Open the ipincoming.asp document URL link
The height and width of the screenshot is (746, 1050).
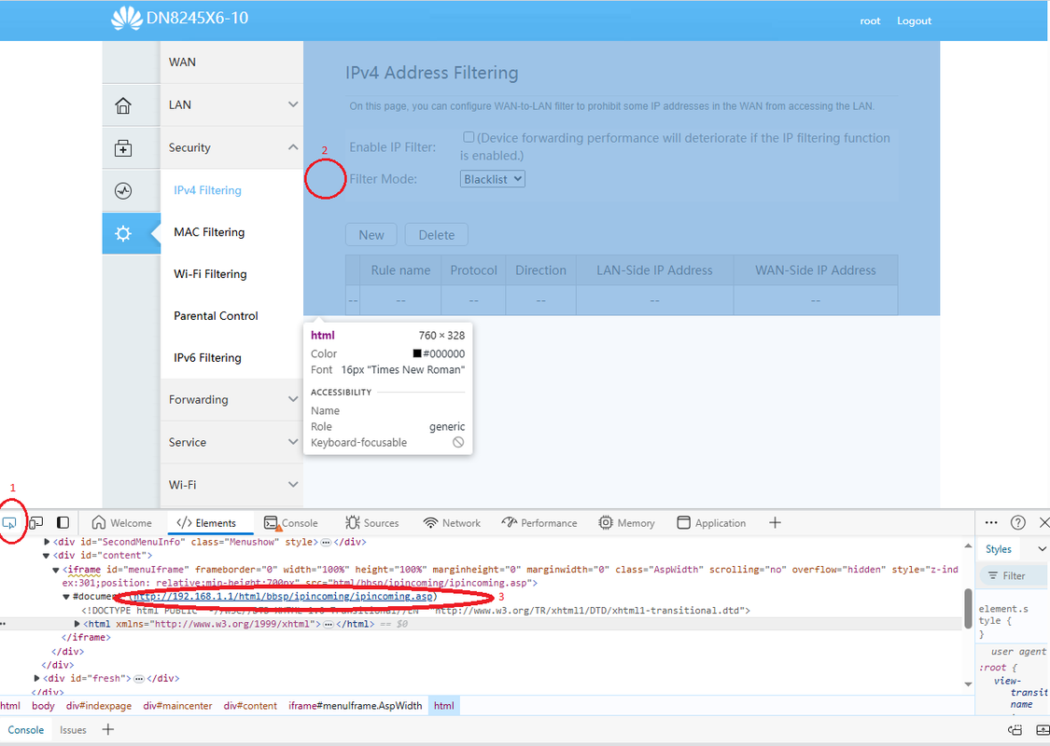coord(283,596)
